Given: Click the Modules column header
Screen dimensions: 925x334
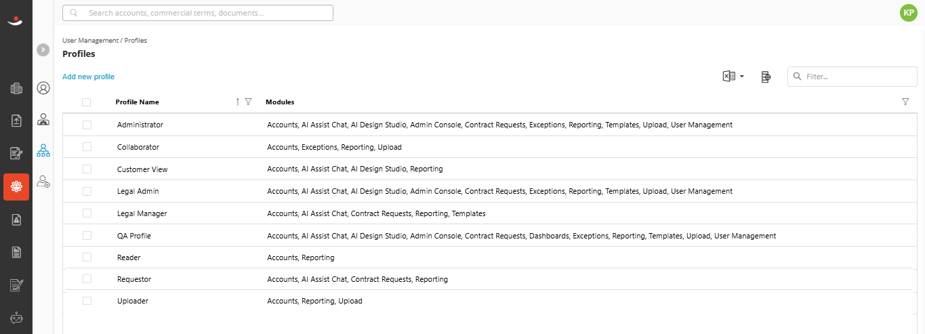Looking at the screenshot, I should point(280,102).
